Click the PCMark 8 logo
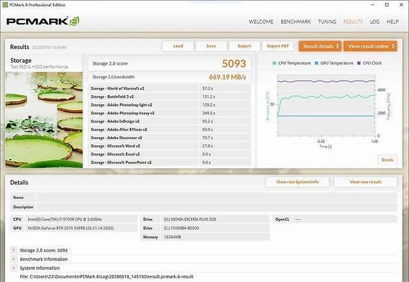Viewport: 409px width, 282px height. tap(43, 21)
